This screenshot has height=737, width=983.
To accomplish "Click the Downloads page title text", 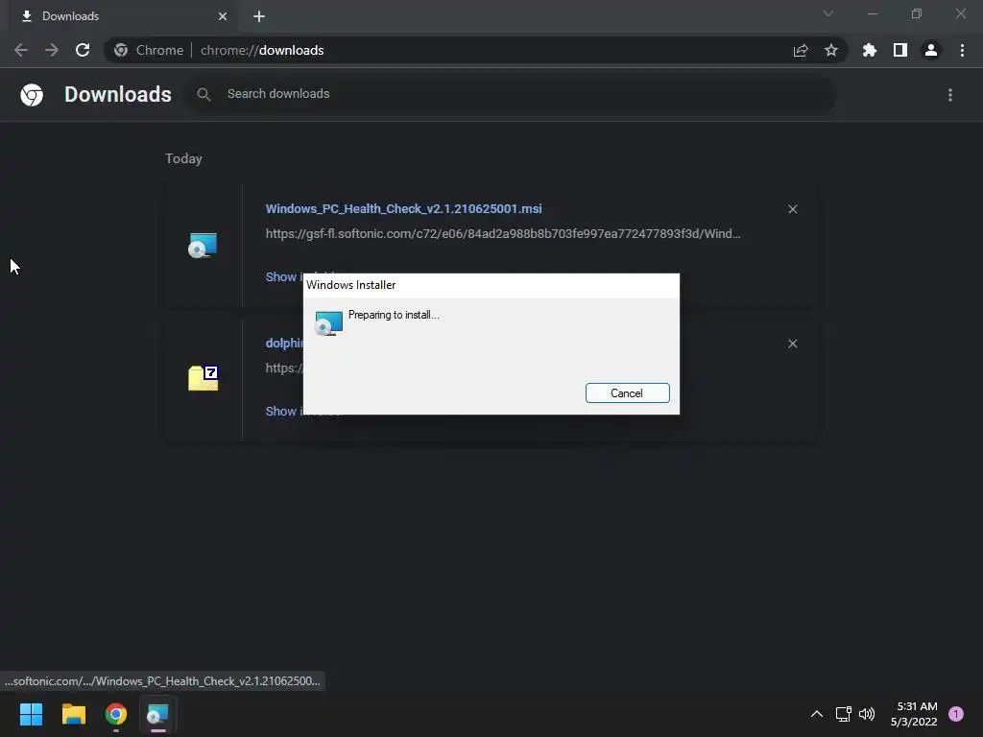I will tap(118, 94).
